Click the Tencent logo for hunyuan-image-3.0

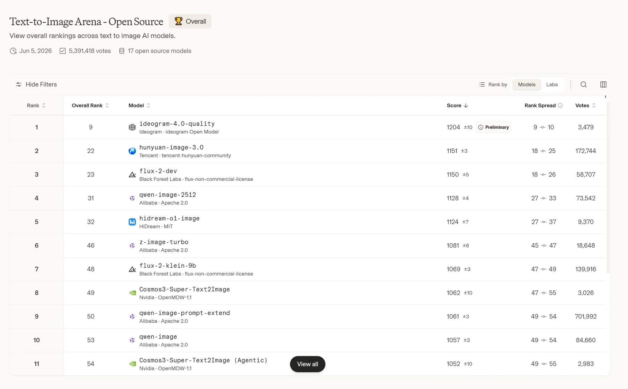coord(132,151)
